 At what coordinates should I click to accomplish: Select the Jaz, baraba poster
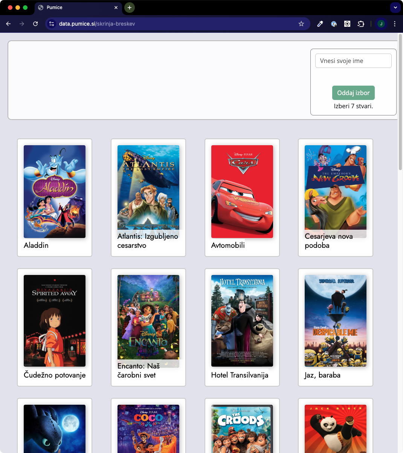point(336,321)
